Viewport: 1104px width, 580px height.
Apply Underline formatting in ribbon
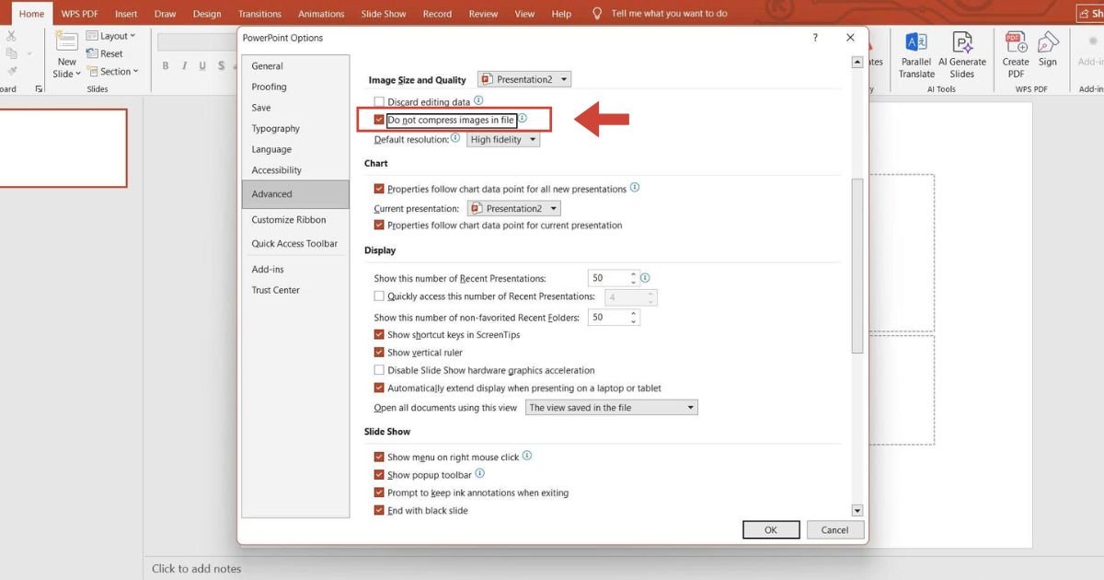click(x=204, y=65)
